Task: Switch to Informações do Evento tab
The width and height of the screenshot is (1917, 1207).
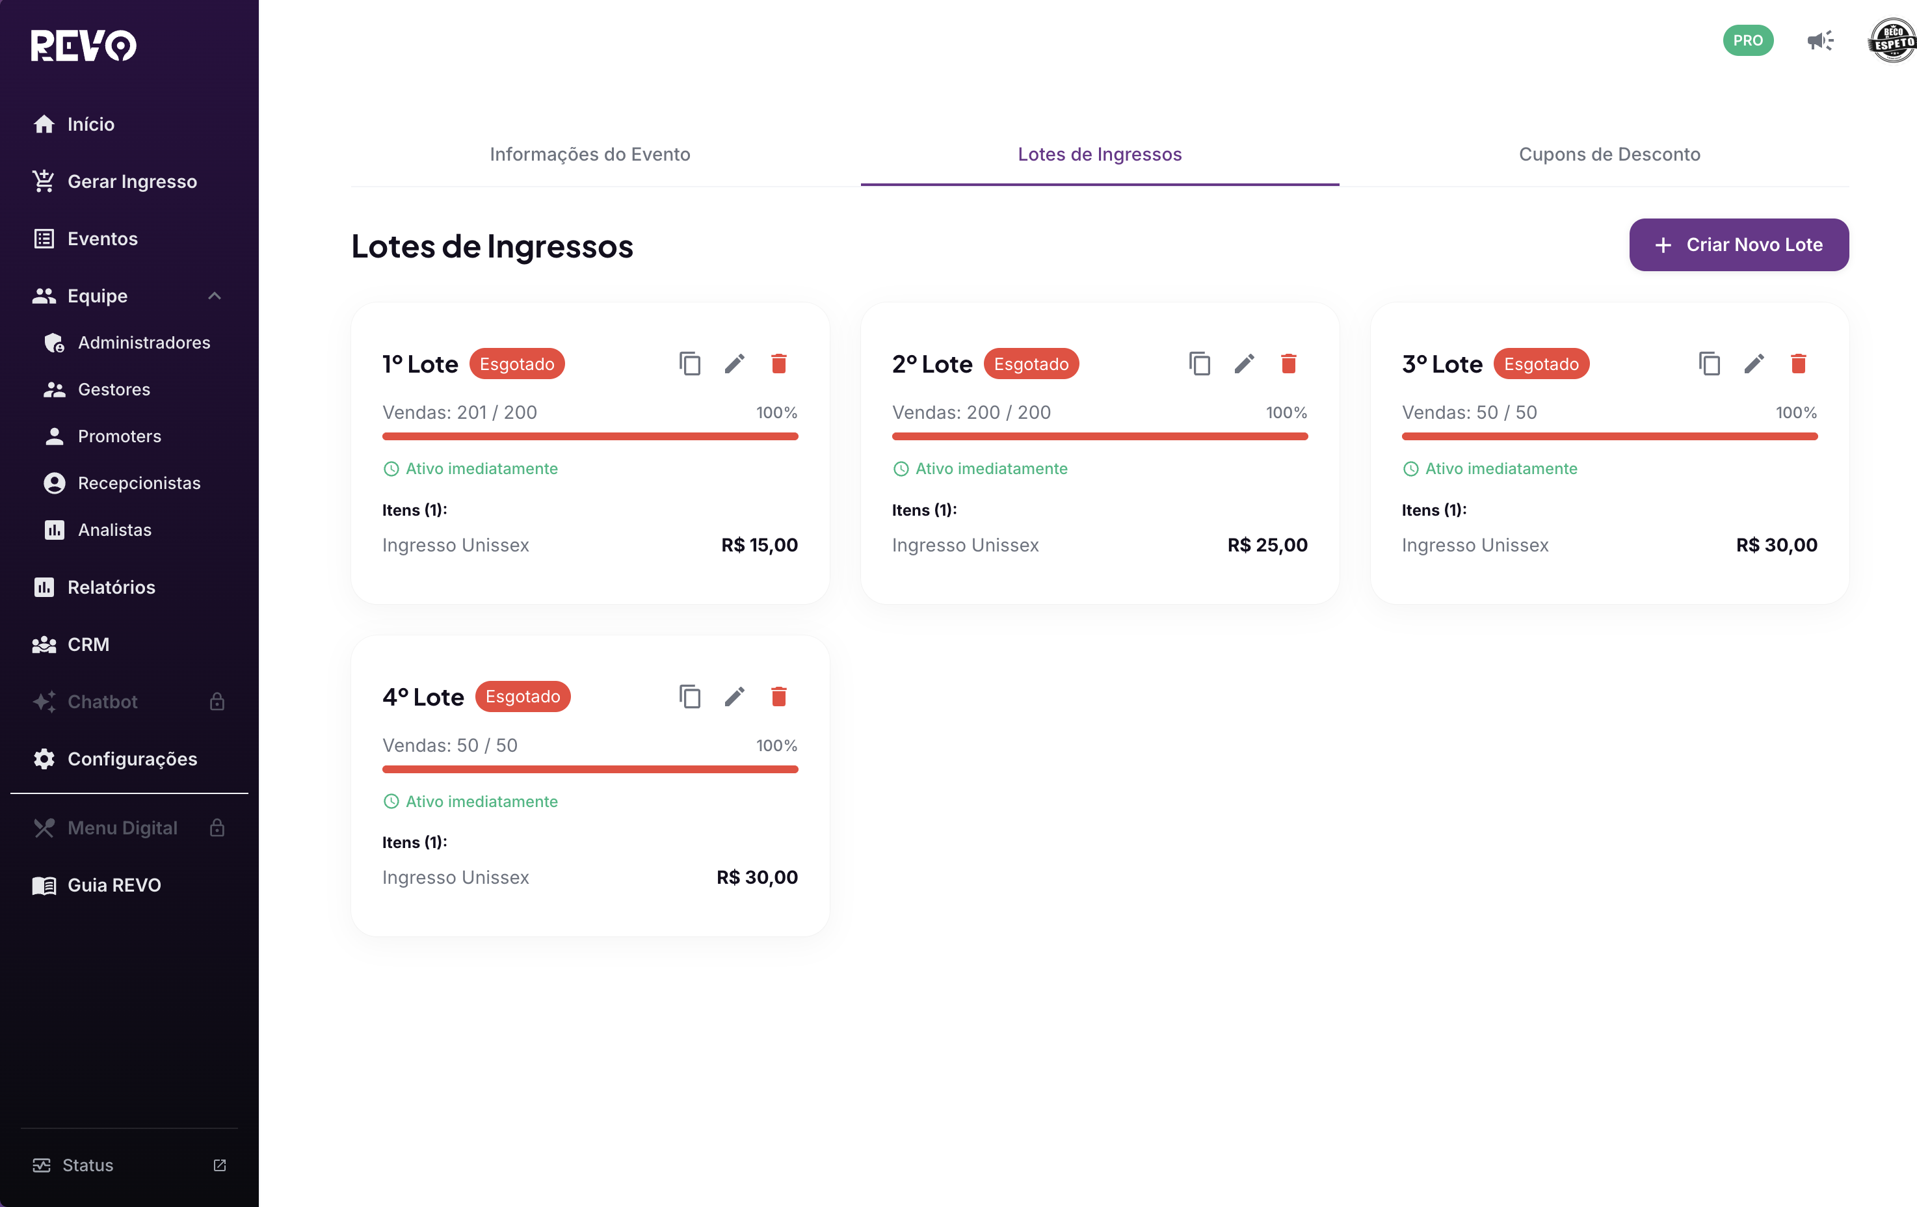Action: point(590,155)
